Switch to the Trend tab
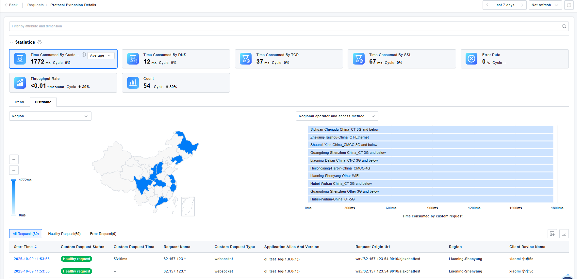 (x=19, y=102)
